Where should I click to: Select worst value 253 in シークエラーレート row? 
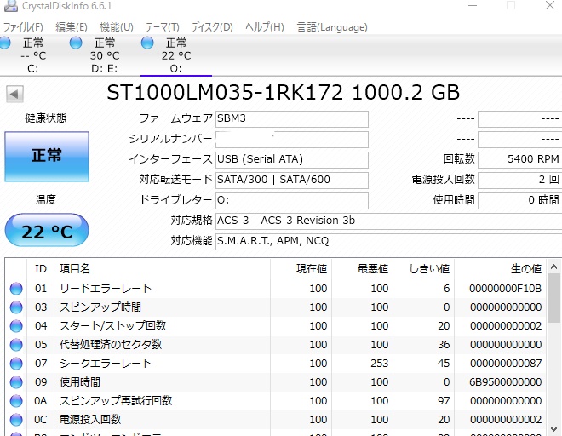tap(380, 364)
